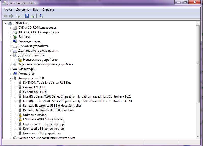Select USB Device(VID_1f3a_PID_efe8) entry
Image resolution: width=203 pixels, height=146 pixels.
(x=44, y=119)
